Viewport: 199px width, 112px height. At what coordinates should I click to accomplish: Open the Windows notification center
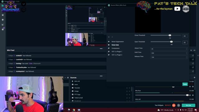[196, 110]
